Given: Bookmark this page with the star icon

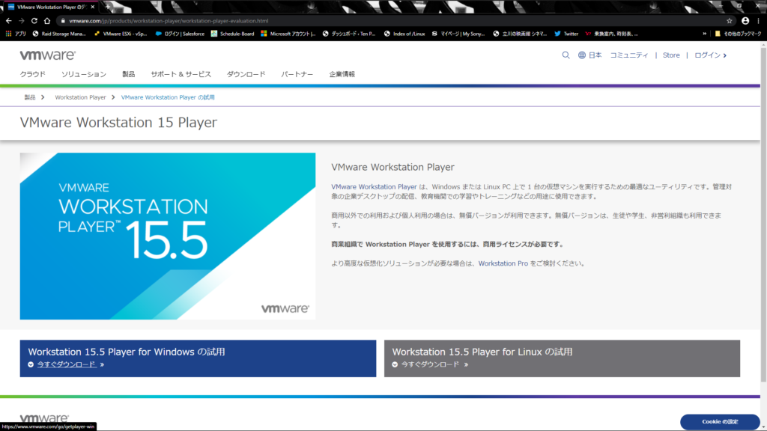Looking at the screenshot, I should coord(730,21).
